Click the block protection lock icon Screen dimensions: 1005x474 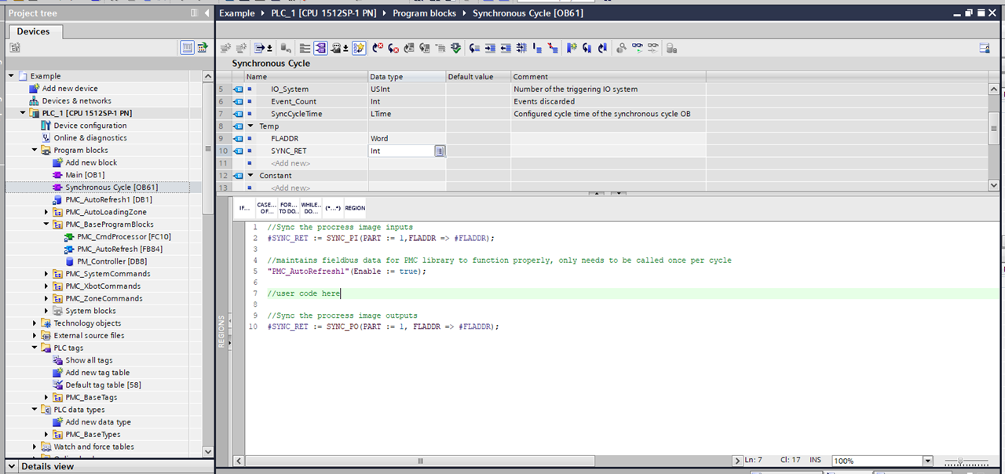pos(671,48)
